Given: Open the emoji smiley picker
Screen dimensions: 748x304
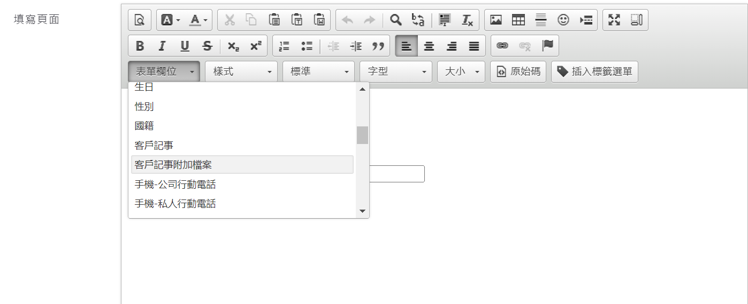Looking at the screenshot, I should point(563,20).
